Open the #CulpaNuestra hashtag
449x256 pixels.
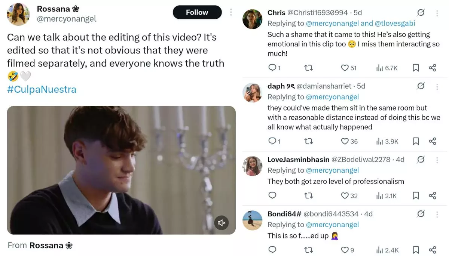coord(42,89)
